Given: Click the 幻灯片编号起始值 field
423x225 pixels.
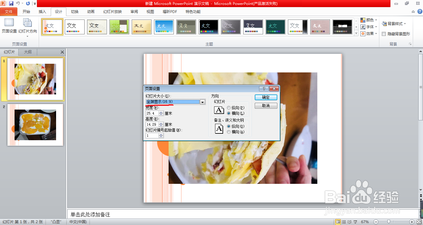Looking at the screenshot, I should coord(152,136).
